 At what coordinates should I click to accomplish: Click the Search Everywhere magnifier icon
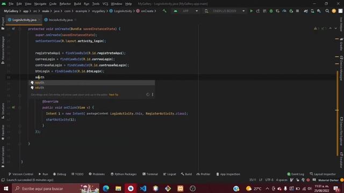327,11
